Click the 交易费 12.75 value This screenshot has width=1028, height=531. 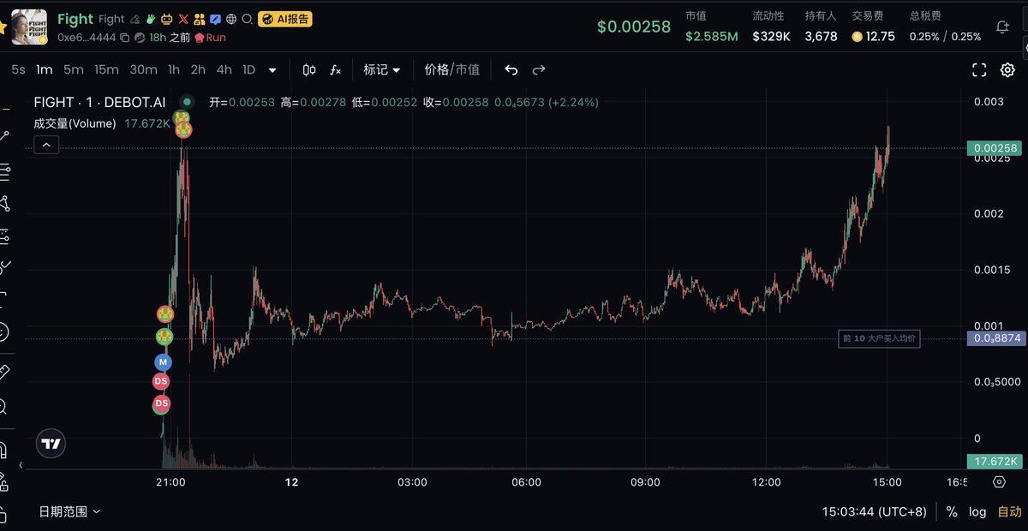pyautogui.click(x=874, y=37)
